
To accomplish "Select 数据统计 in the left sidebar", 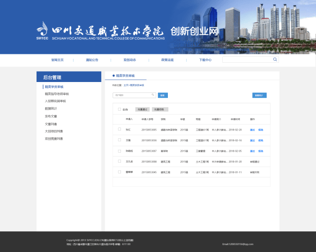I will 51,109.
